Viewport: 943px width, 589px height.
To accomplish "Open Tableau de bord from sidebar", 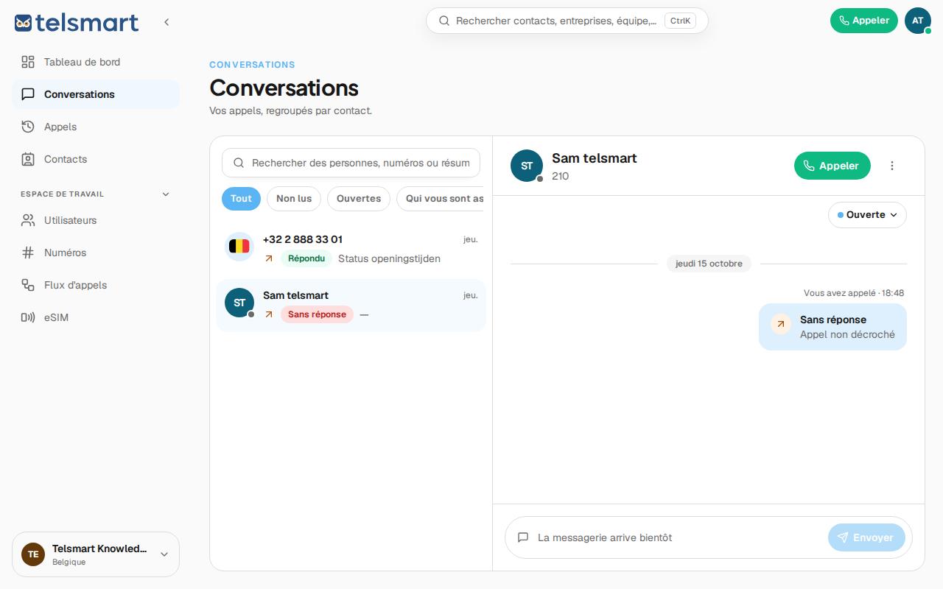I will click(96, 62).
